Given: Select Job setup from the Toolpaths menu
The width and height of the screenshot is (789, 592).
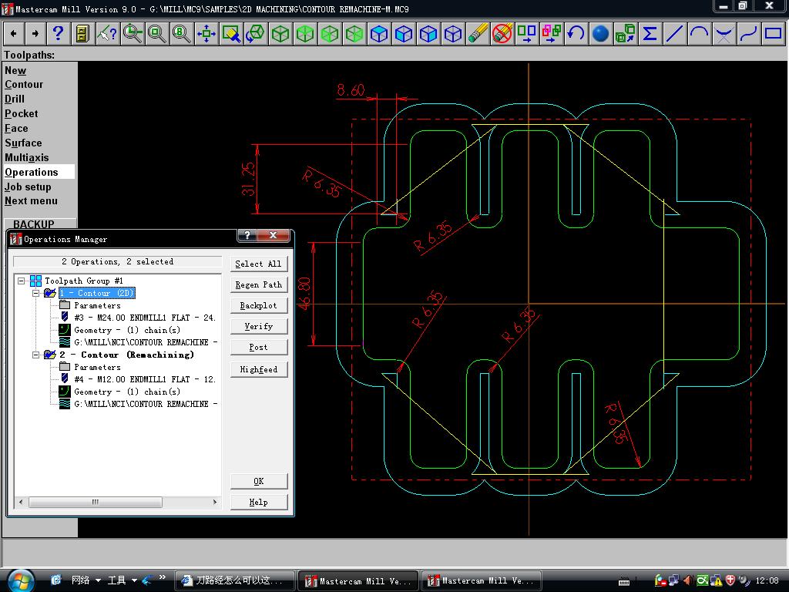Looking at the screenshot, I should (x=28, y=187).
